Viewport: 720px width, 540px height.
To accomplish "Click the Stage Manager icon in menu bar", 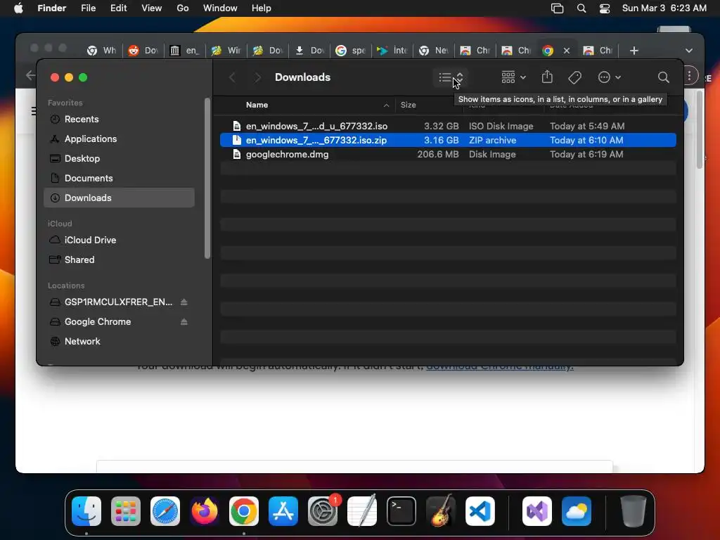I will (x=557, y=8).
